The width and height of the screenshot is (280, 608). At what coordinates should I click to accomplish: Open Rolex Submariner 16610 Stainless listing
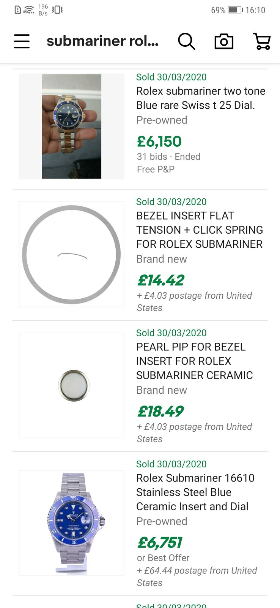195,492
